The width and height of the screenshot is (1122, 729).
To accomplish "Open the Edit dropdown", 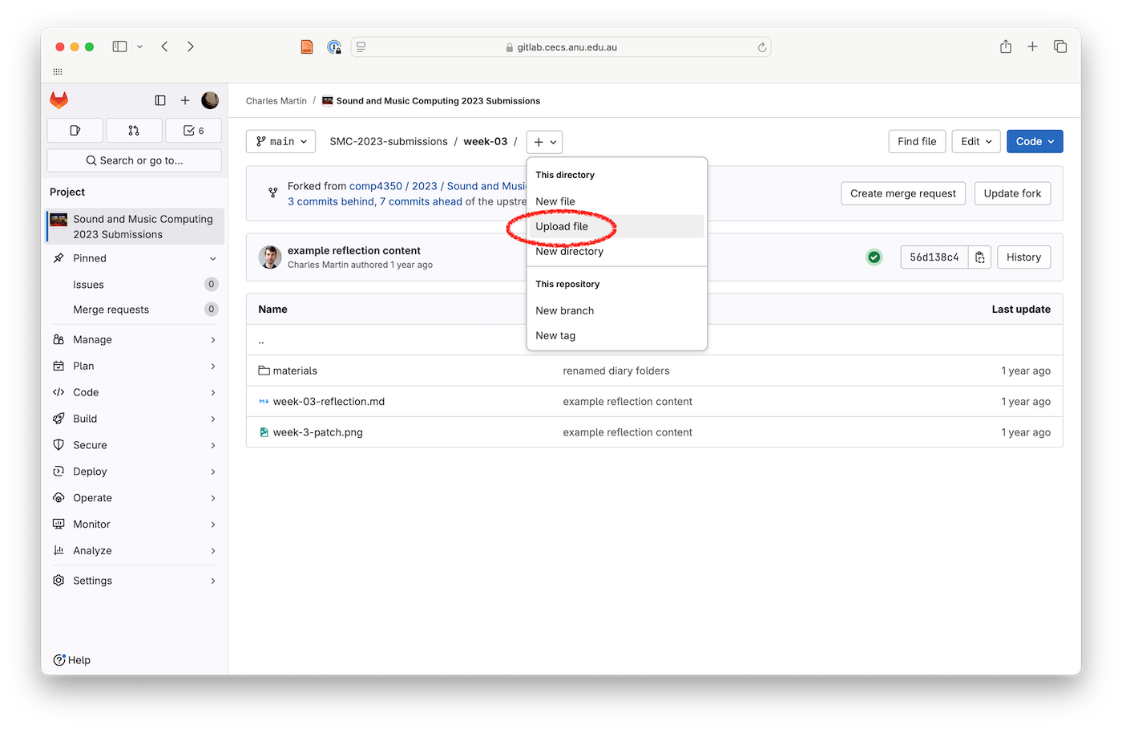I will tap(975, 140).
